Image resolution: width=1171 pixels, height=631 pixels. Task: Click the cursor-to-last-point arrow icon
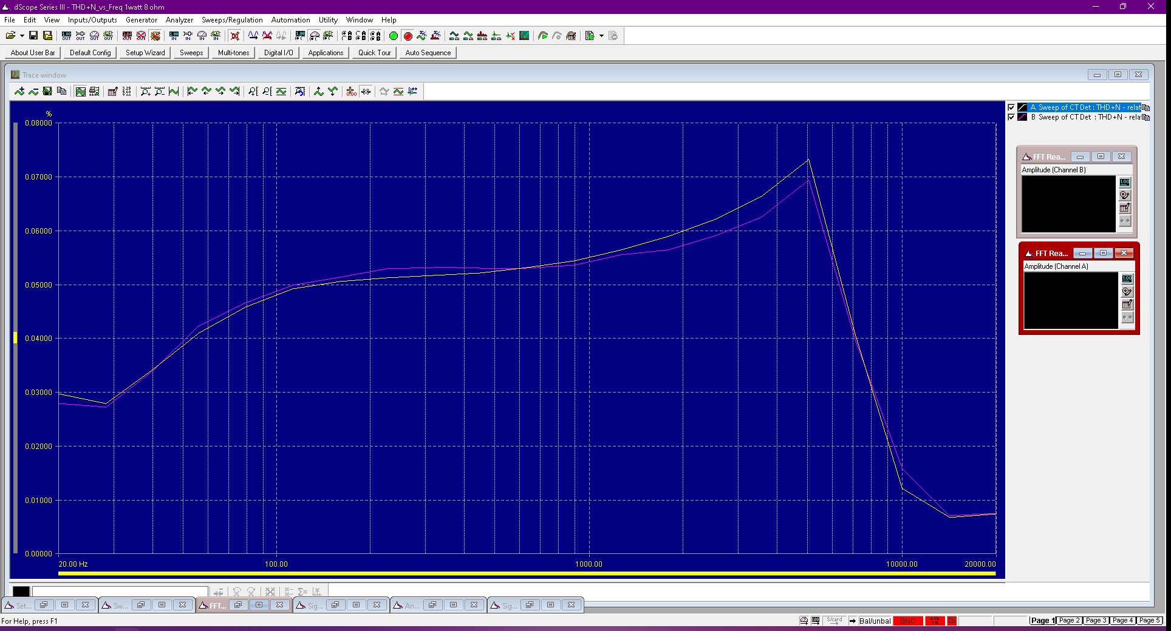click(x=234, y=92)
